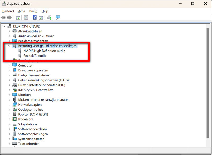
Task: Click the Help question mark toolbar icon
Action: [34, 17]
